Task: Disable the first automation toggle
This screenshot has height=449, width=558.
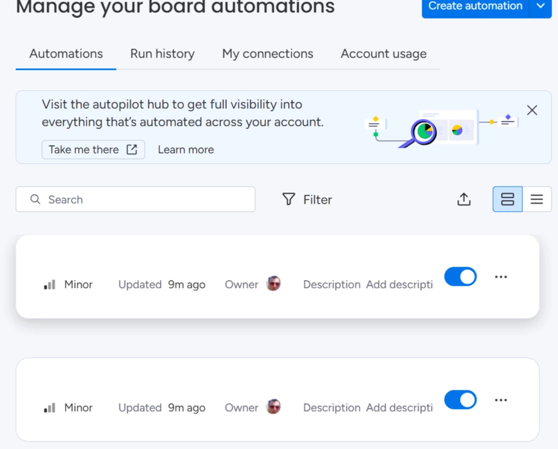Action: pyautogui.click(x=461, y=277)
